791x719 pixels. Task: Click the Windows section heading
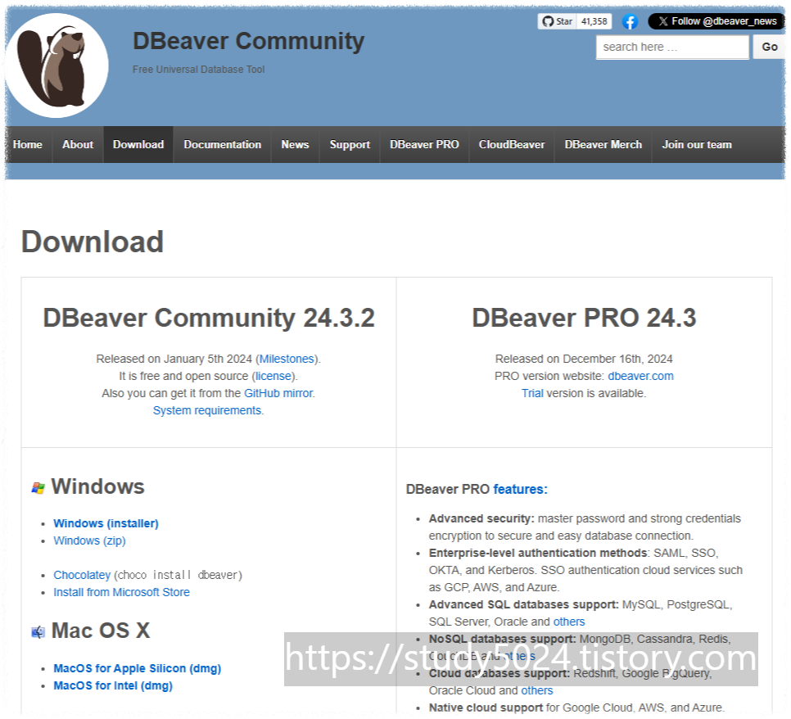[98, 487]
